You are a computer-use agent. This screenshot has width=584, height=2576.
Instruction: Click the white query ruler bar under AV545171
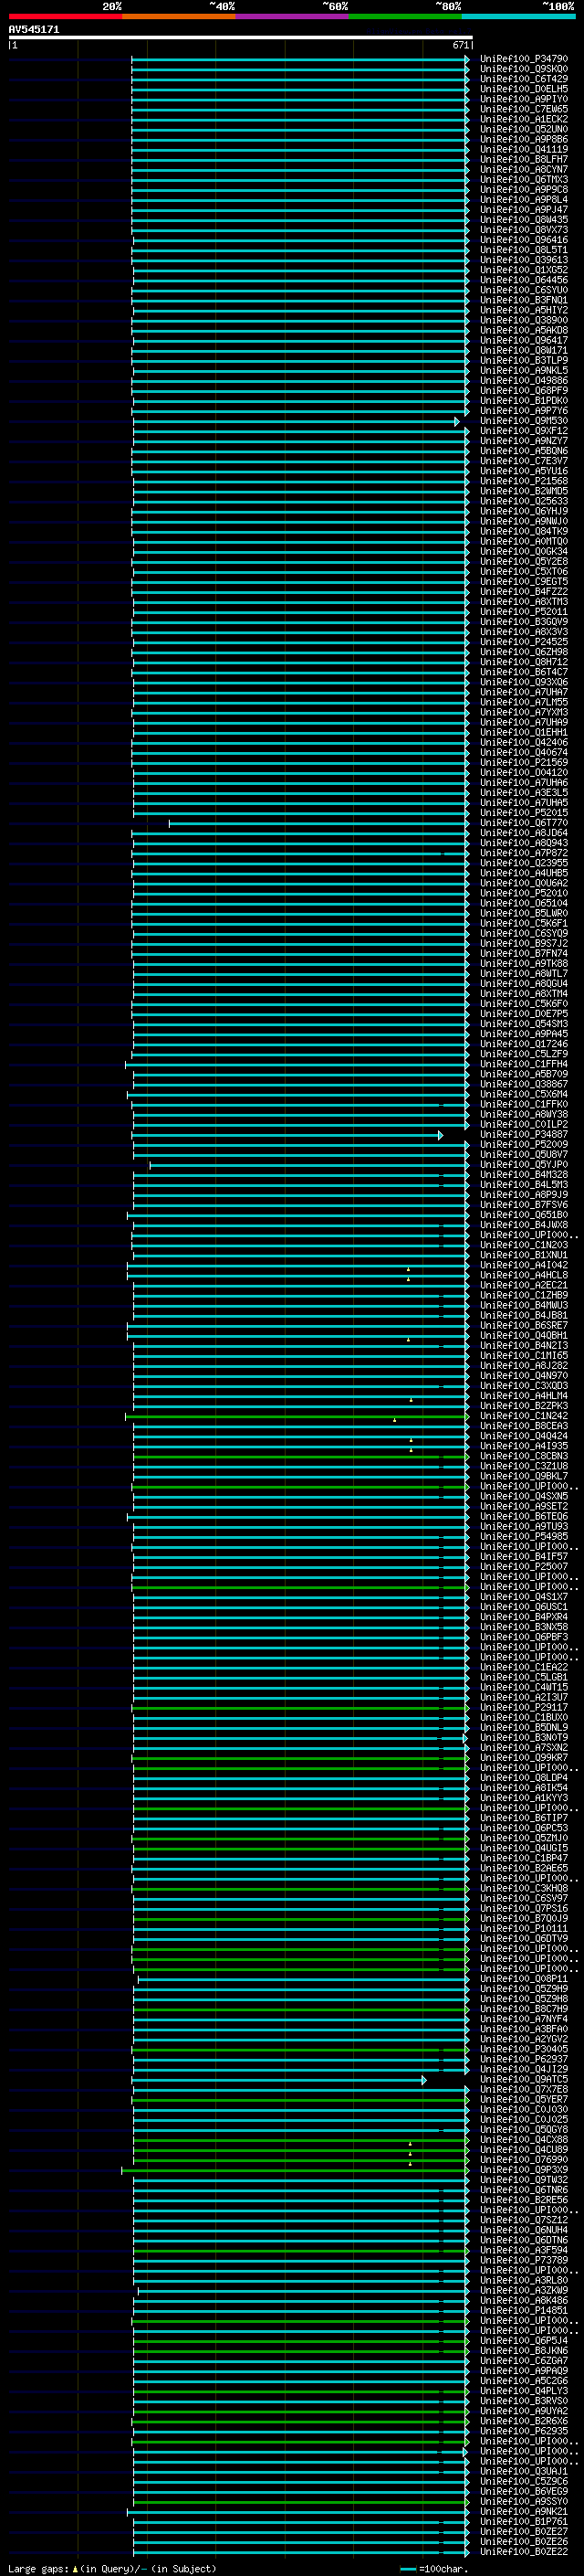coord(241,37)
